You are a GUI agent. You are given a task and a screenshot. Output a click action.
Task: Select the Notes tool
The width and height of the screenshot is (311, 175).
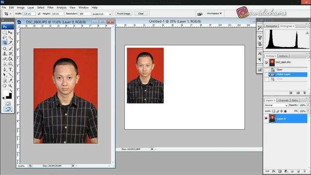(4, 80)
